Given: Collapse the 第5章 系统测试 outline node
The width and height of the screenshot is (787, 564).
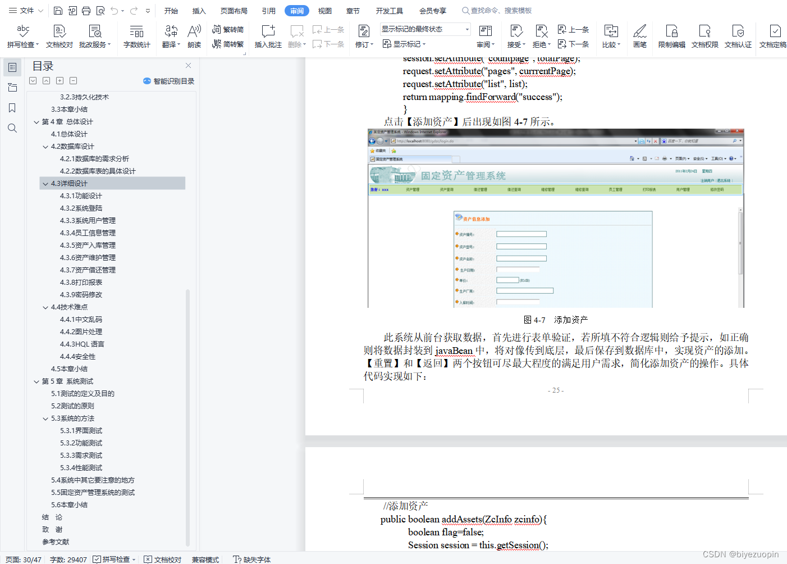Looking at the screenshot, I should (36, 381).
